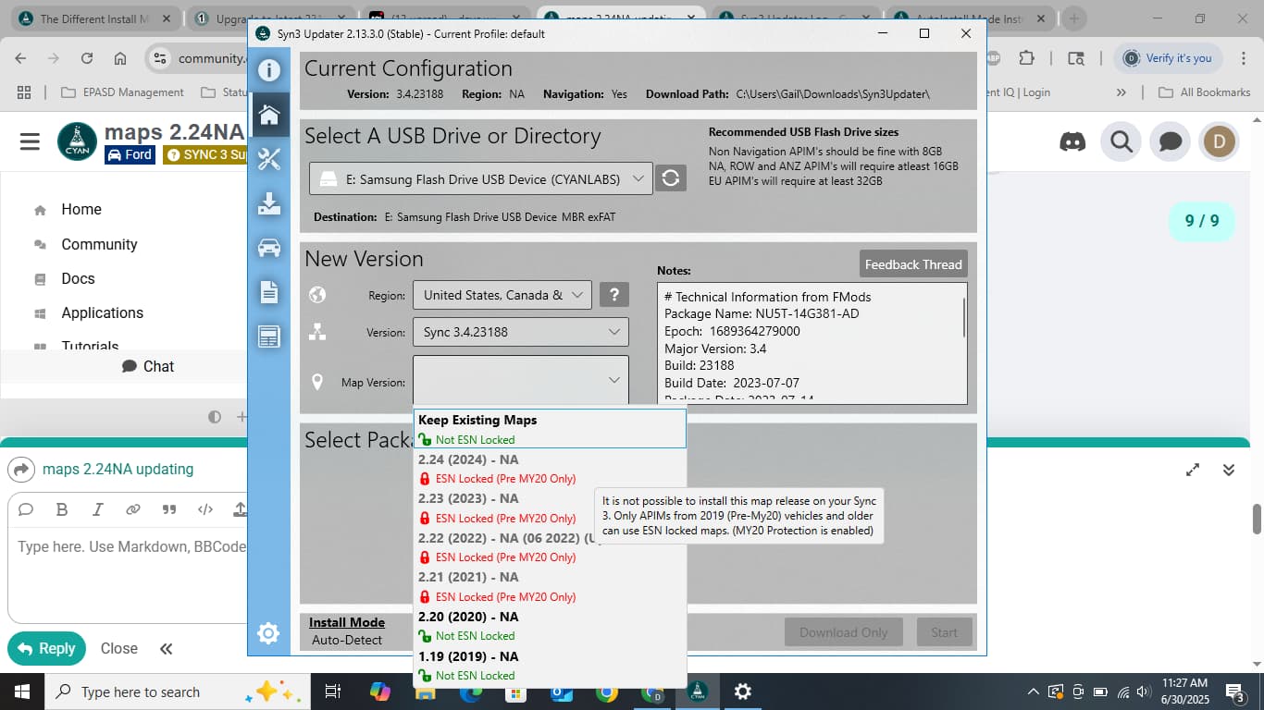Viewport: 1264px width, 710px height.
Task: Open the Region dropdown showing United States, Canada
Action: coord(502,295)
